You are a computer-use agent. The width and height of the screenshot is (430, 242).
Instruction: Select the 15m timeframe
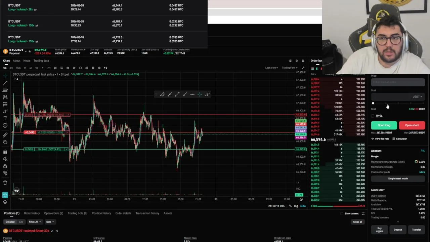point(18,68)
